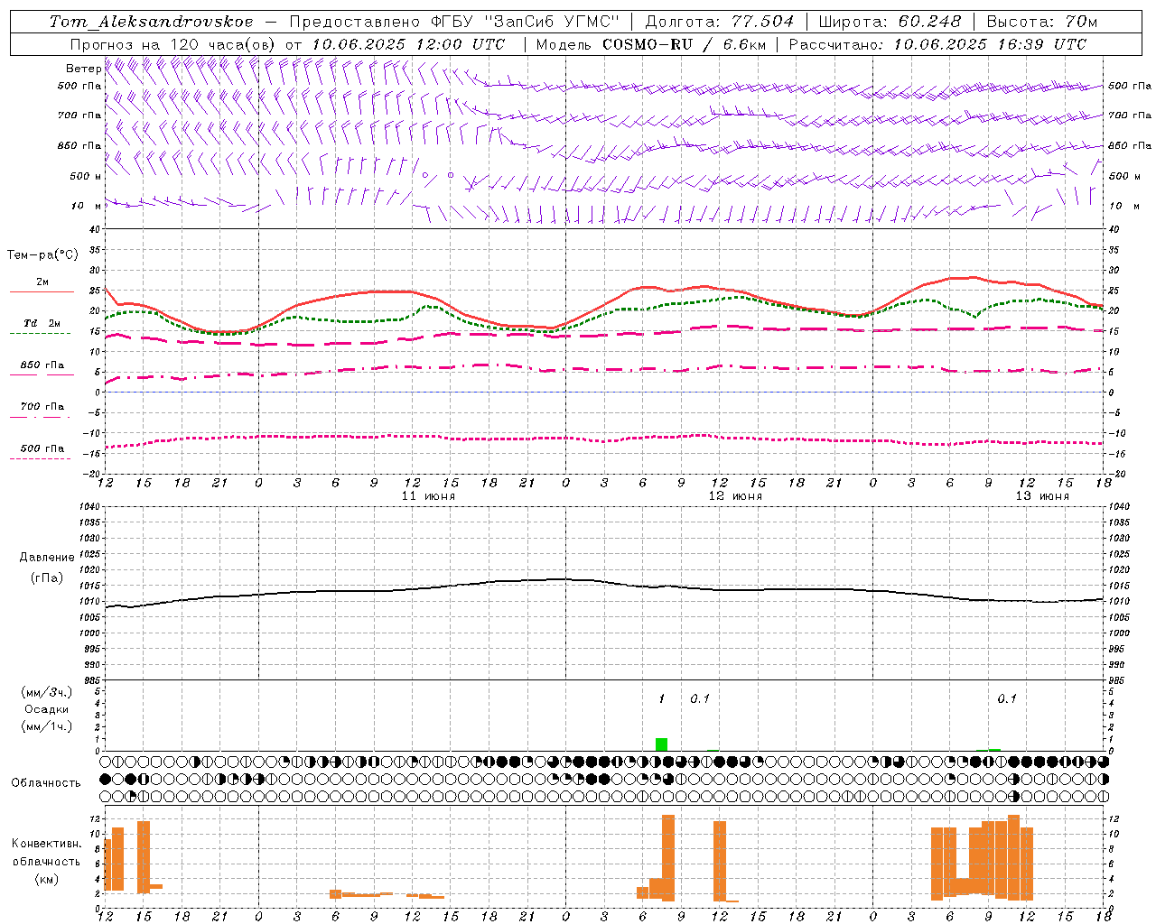The height and width of the screenshot is (924, 1156).
Task: Click the '(км)' convective cloud unit label
Action: click(x=47, y=879)
